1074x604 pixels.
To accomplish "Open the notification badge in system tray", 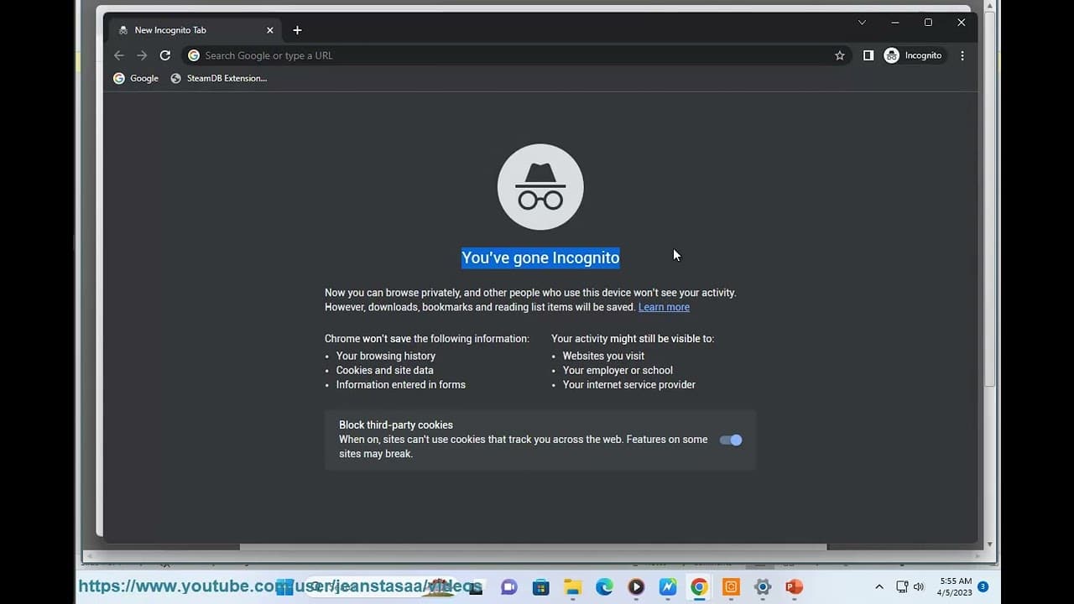I will point(983,587).
